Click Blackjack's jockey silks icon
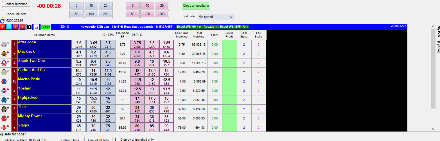The image size is (440, 141). point(4,54)
